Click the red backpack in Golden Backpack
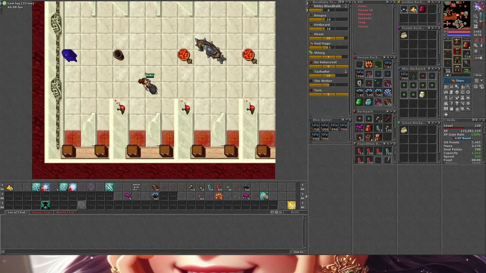The height and width of the screenshot is (273, 486). [x=423, y=9]
